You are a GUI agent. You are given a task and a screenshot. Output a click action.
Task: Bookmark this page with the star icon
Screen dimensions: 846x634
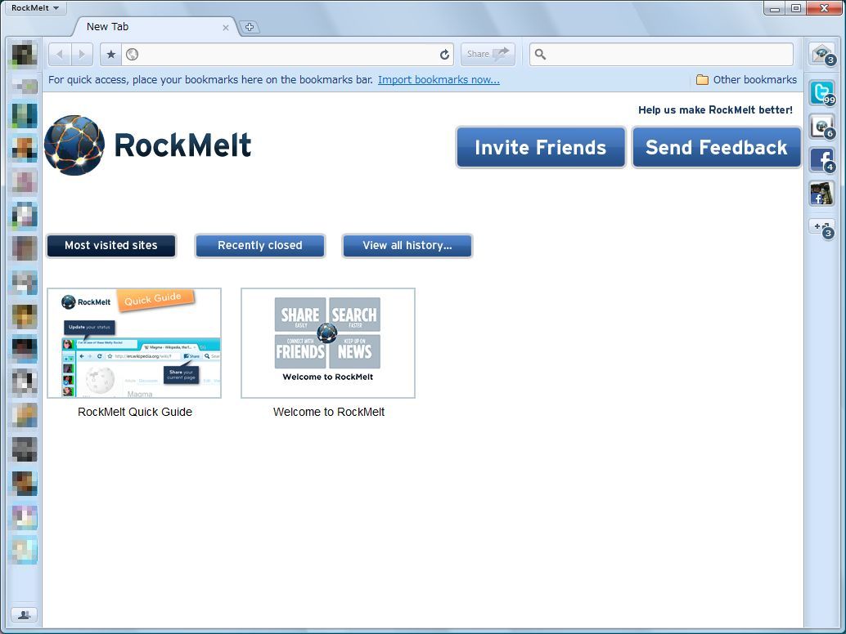click(x=111, y=54)
